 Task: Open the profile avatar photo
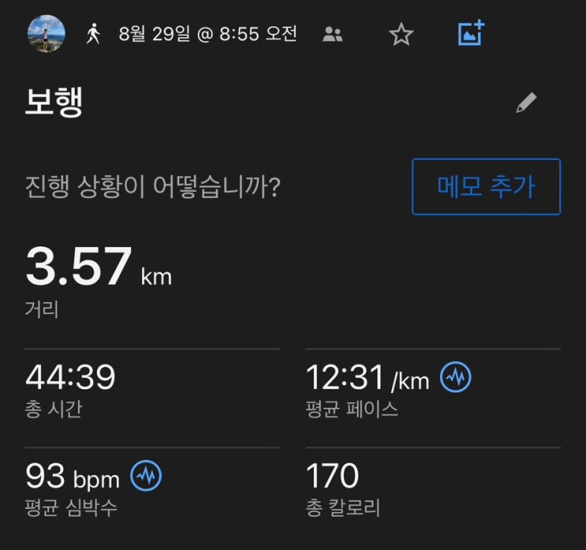click(47, 34)
